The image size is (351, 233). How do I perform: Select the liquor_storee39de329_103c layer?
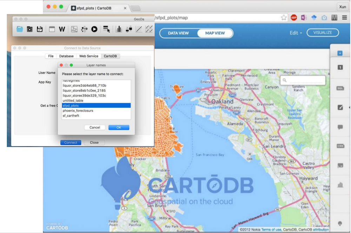coord(96,95)
